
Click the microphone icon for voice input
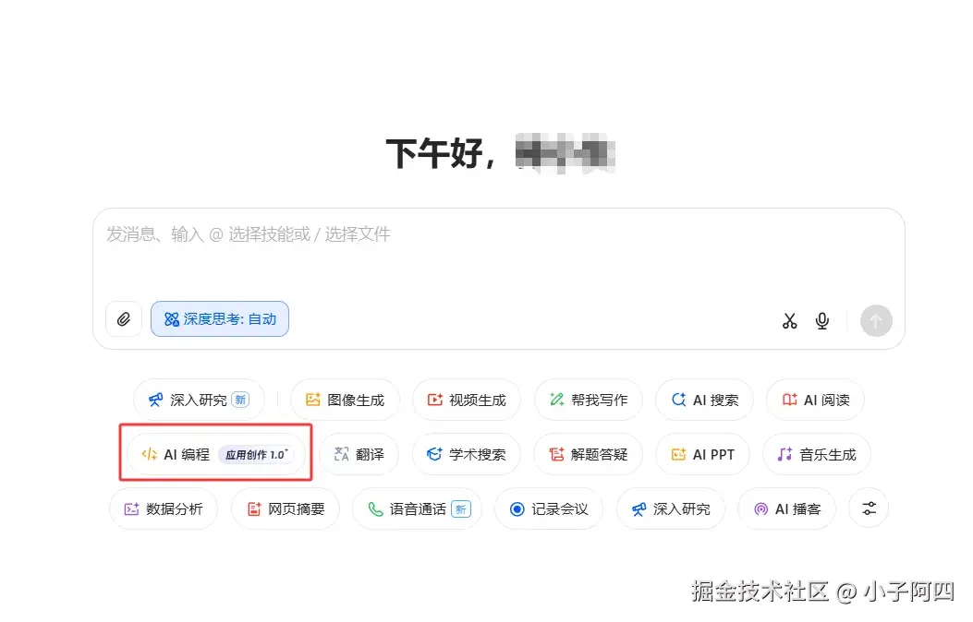821,320
